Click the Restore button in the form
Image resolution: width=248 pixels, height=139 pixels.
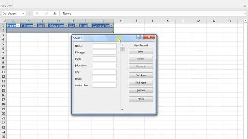(141, 66)
